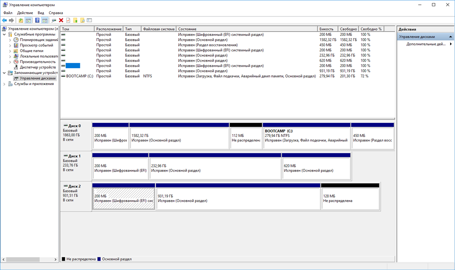Select the BOOTCAMP (C:) partition block on Диск 0

click(307, 136)
